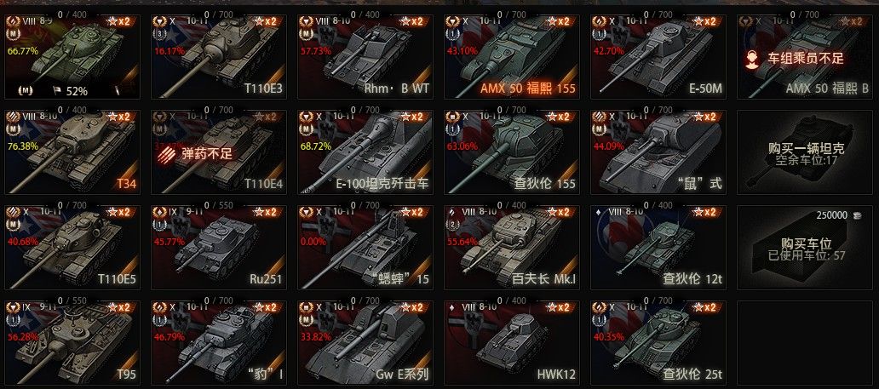Viewport: 879px width, 389px height.
Task: Select the E-100 tank destroyer card
Action: pos(365,152)
